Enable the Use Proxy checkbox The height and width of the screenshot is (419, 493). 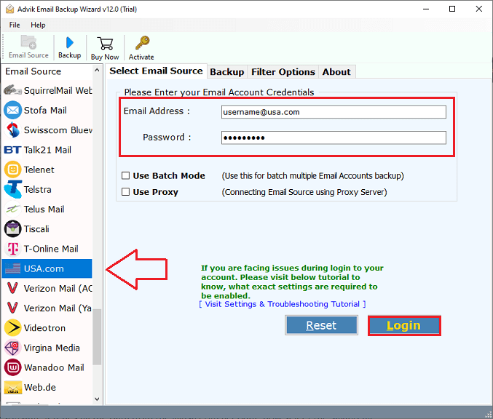(x=125, y=191)
